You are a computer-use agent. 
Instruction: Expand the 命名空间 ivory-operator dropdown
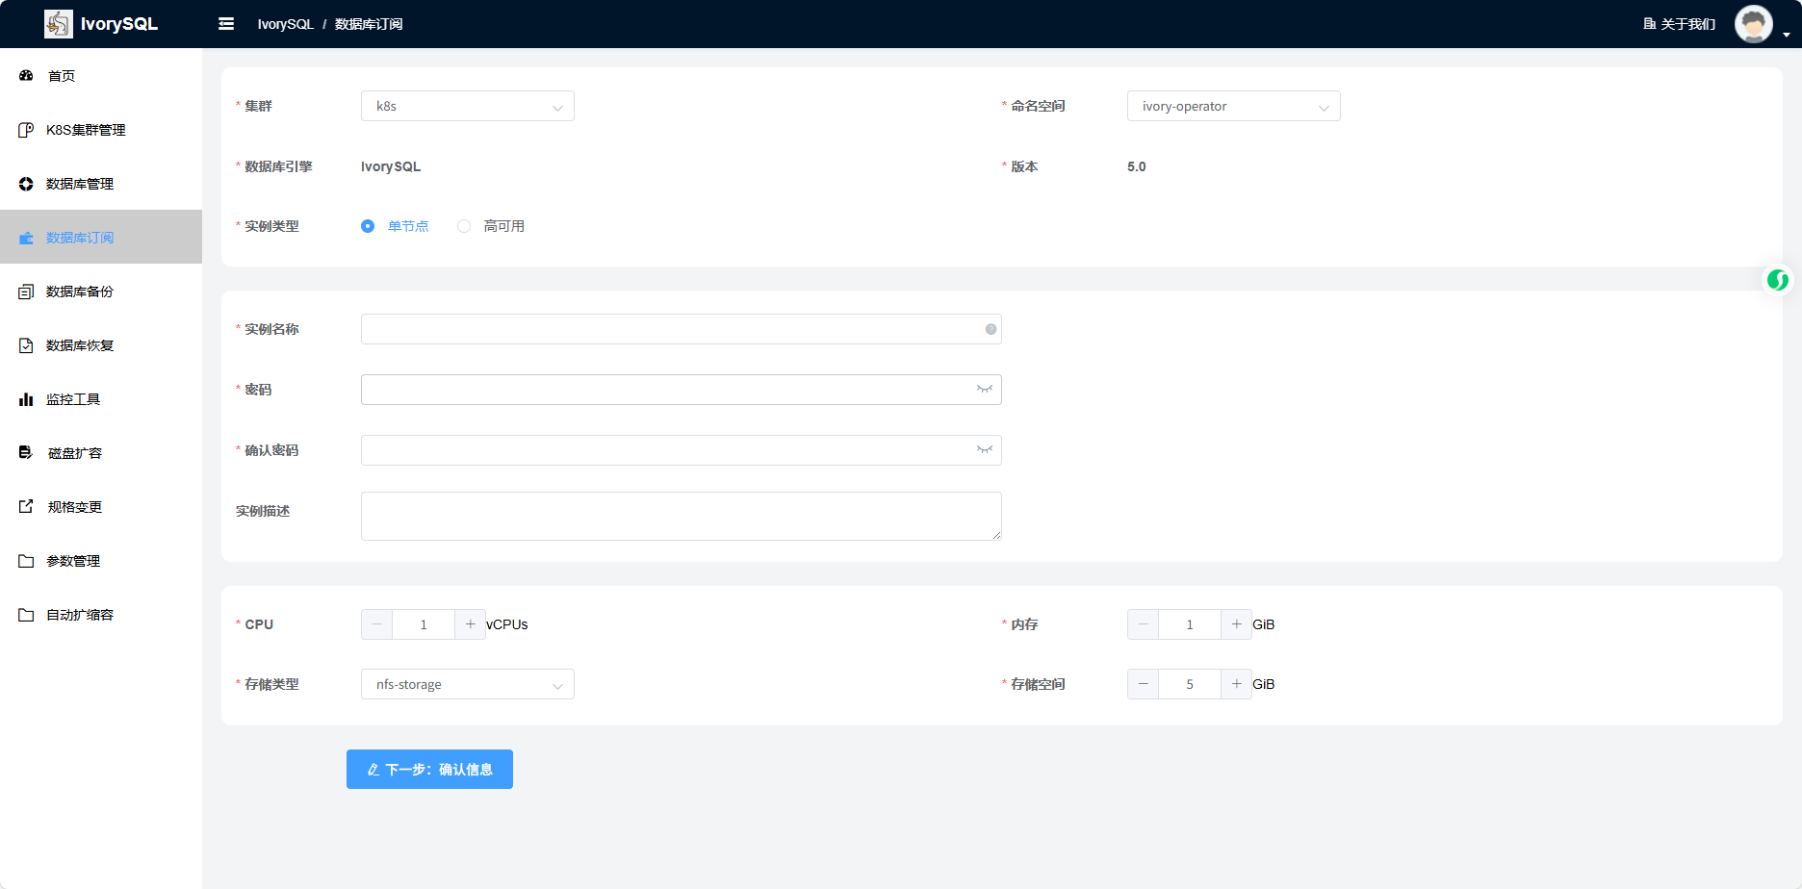pos(1233,106)
